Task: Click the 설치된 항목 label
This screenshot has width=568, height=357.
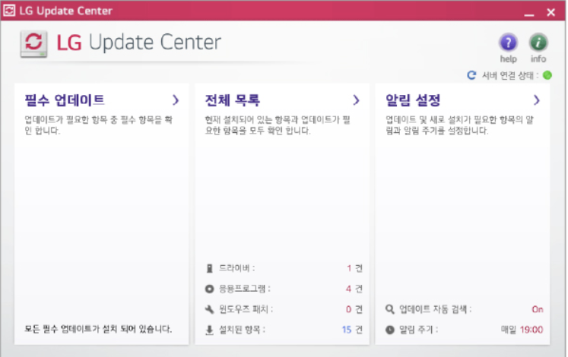Action: pos(242,330)
